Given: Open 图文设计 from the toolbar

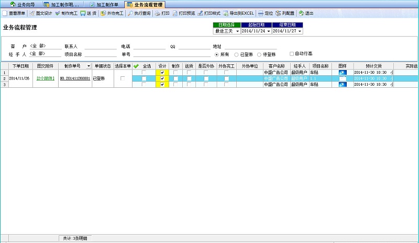Looking at the screenshot, I should (x=32, y=13).
